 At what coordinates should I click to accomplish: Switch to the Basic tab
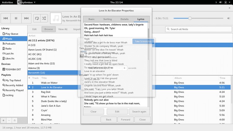coord(91,19)
